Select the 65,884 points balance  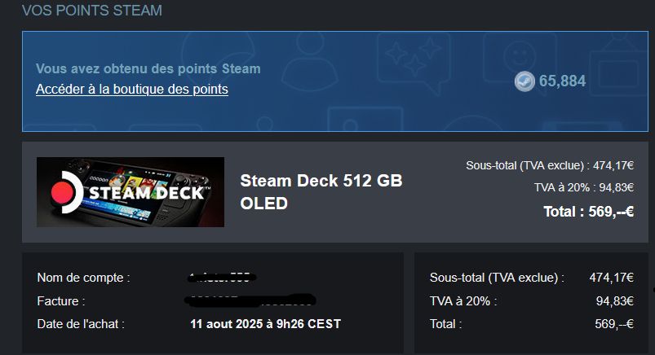click(x=562, y=81)
